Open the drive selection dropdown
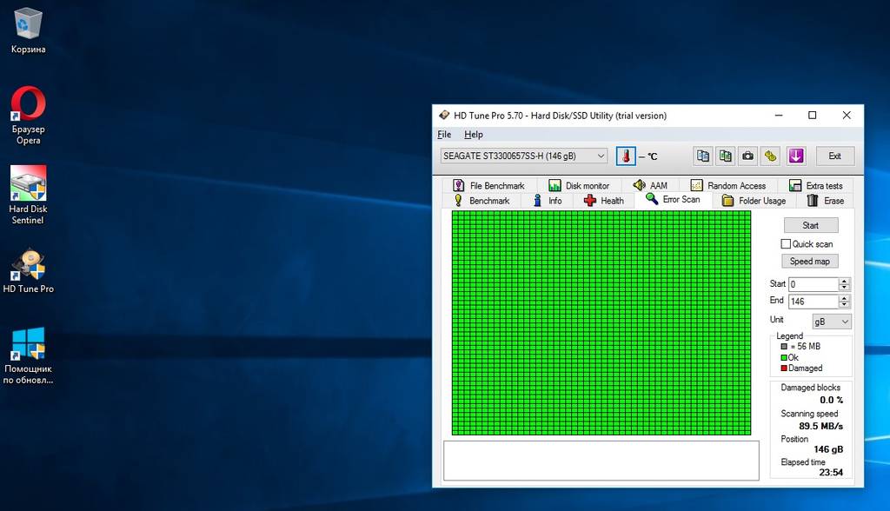This screenshot has width=890, height=511. click(x=524, y=156)
